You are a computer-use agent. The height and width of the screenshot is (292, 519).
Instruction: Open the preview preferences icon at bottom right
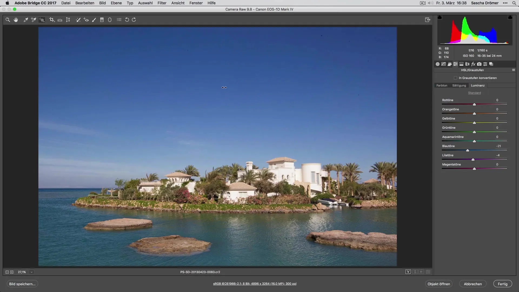pos(428,272)
